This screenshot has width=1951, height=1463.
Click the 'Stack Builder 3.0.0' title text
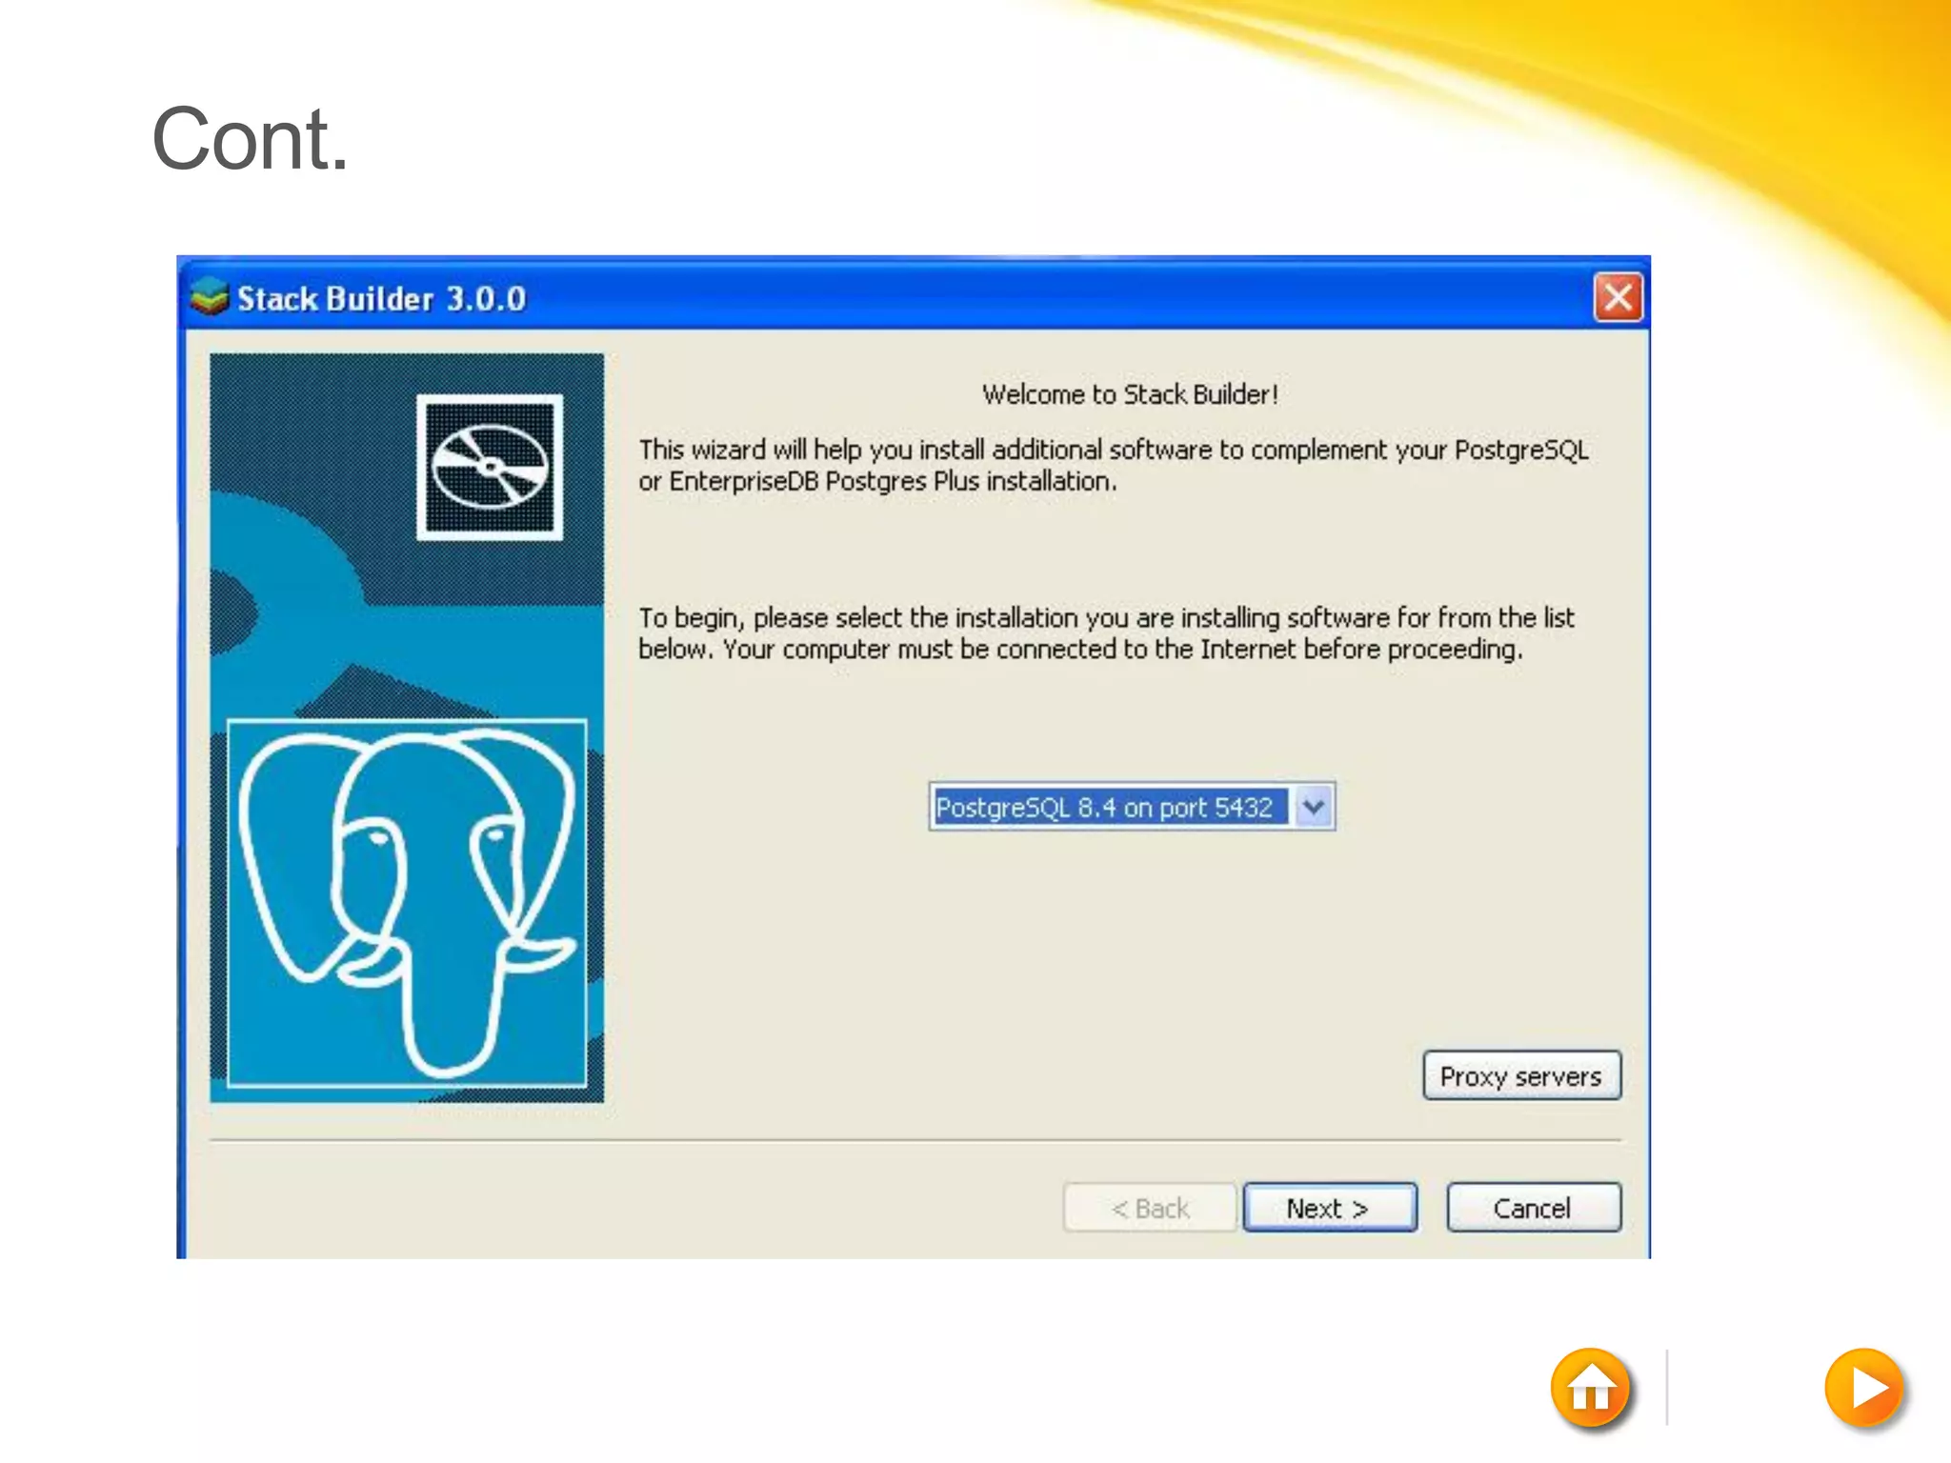381,299
